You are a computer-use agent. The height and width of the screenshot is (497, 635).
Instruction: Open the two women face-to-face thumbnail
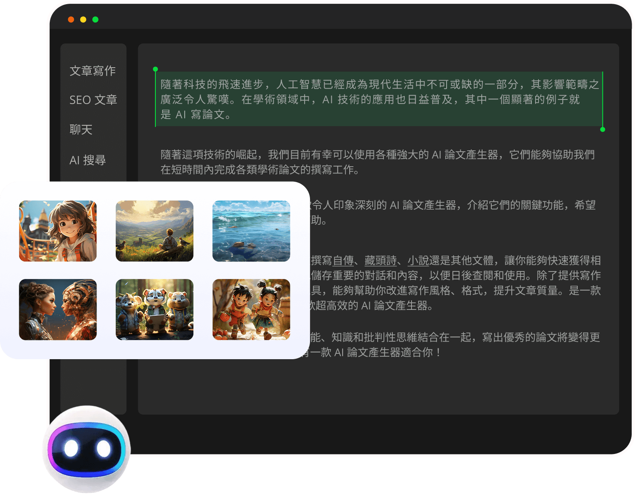[x=58, y=309]
